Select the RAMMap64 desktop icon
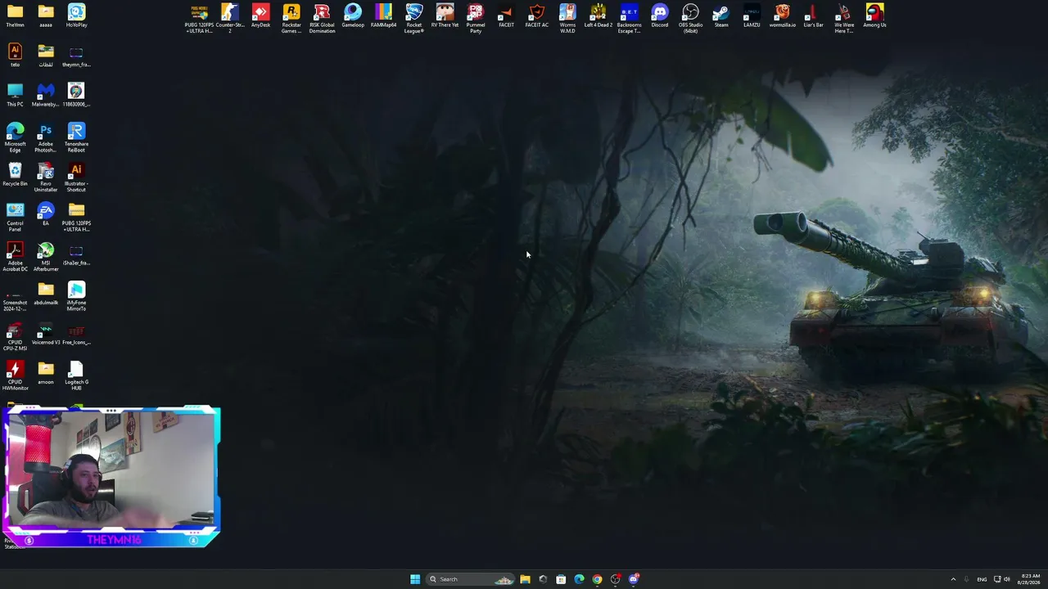 [x=383, y=16]
